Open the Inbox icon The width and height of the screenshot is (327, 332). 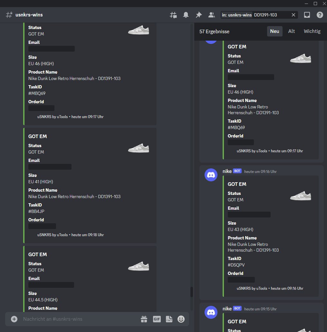pos(307,15)
